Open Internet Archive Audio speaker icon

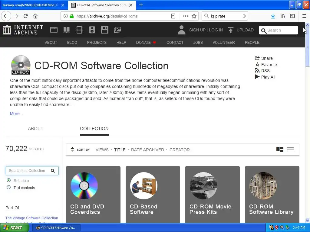coord(92,30)
